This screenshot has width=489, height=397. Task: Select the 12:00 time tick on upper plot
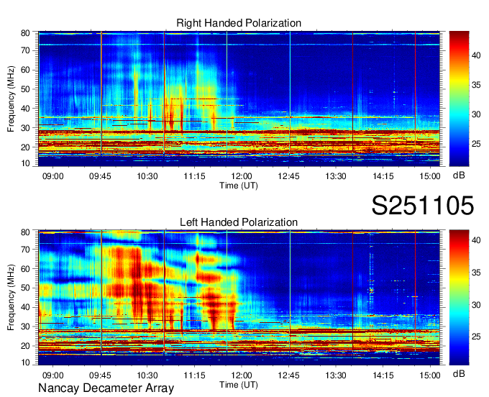point(242,175)
